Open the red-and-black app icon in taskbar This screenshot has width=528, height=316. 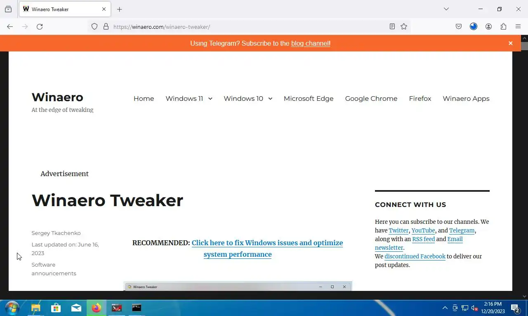(117, 308)
